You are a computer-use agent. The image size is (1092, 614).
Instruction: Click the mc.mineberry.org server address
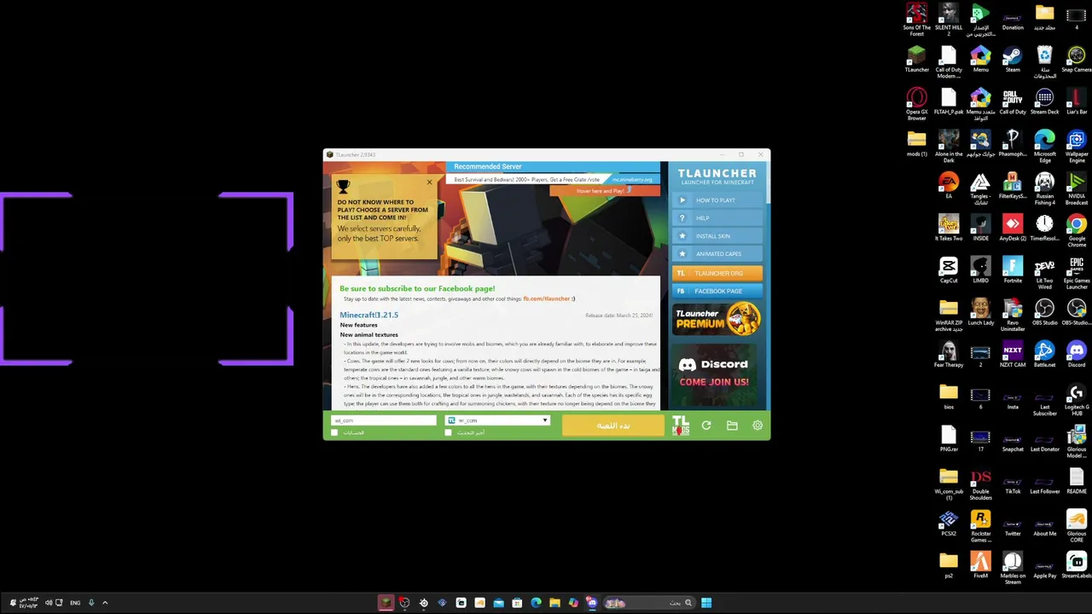pyautogui.click(x=633, y=180)
